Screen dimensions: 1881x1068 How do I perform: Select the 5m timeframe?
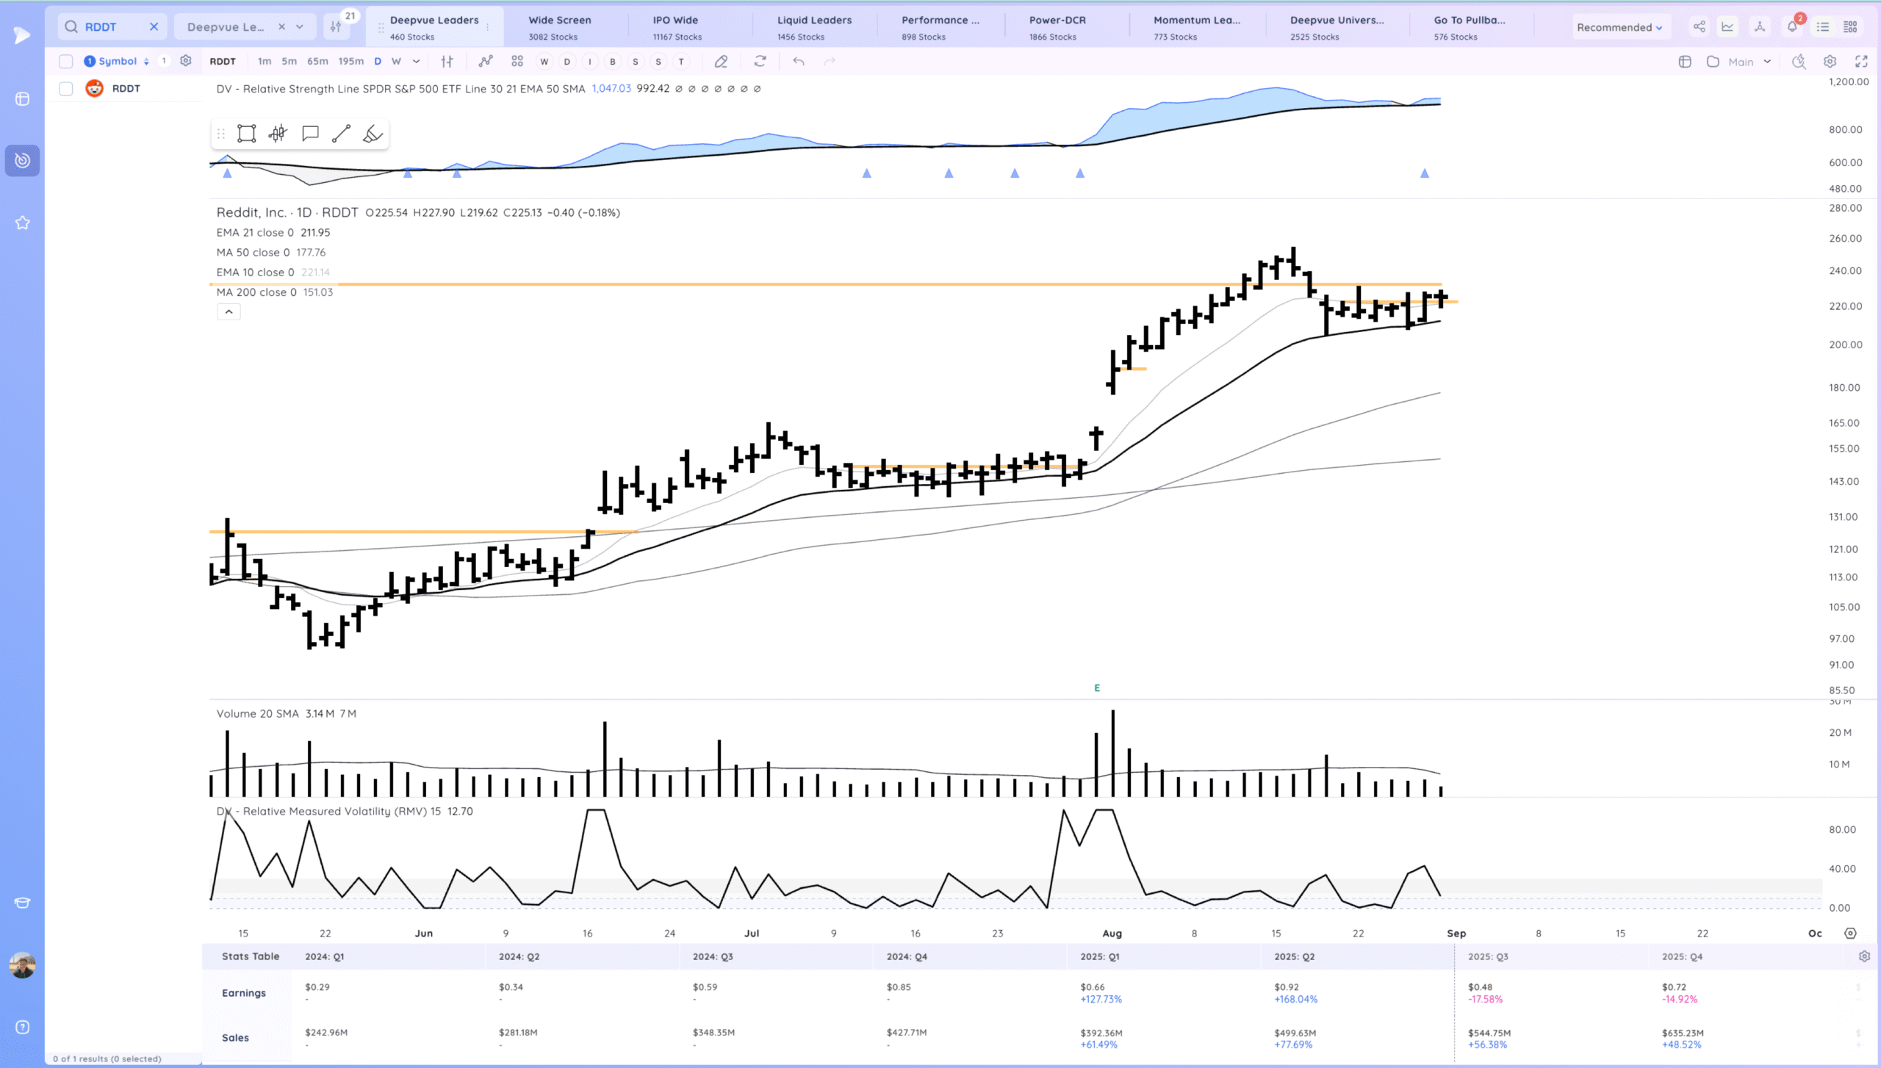click(289, 62)
